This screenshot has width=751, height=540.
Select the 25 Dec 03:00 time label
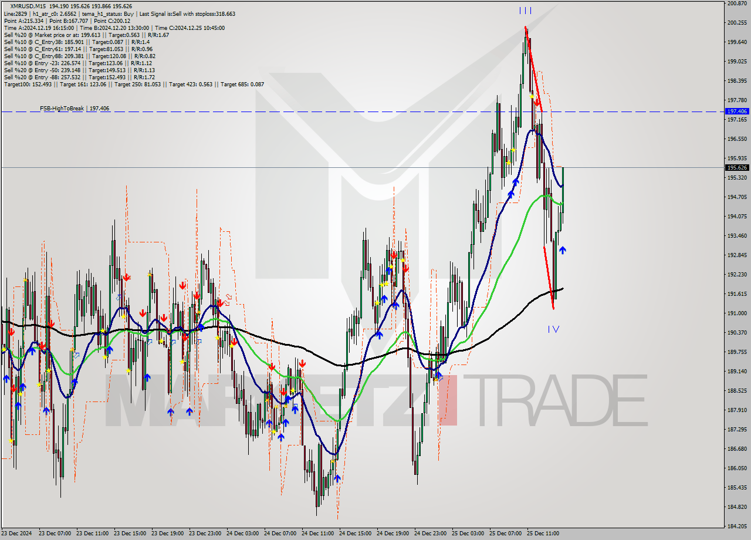pos(468,534)
